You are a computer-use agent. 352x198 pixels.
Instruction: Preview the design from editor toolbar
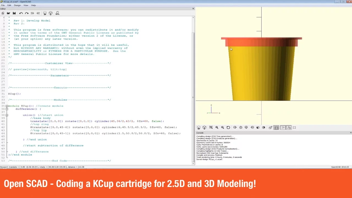click(45, 13)
